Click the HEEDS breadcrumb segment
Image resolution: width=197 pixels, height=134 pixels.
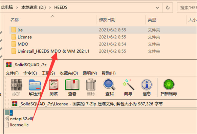pos(61,8)
